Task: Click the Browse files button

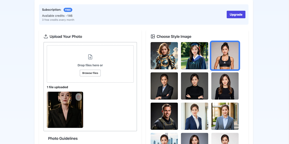Action: pyautogui.click(x=90, y=73)
